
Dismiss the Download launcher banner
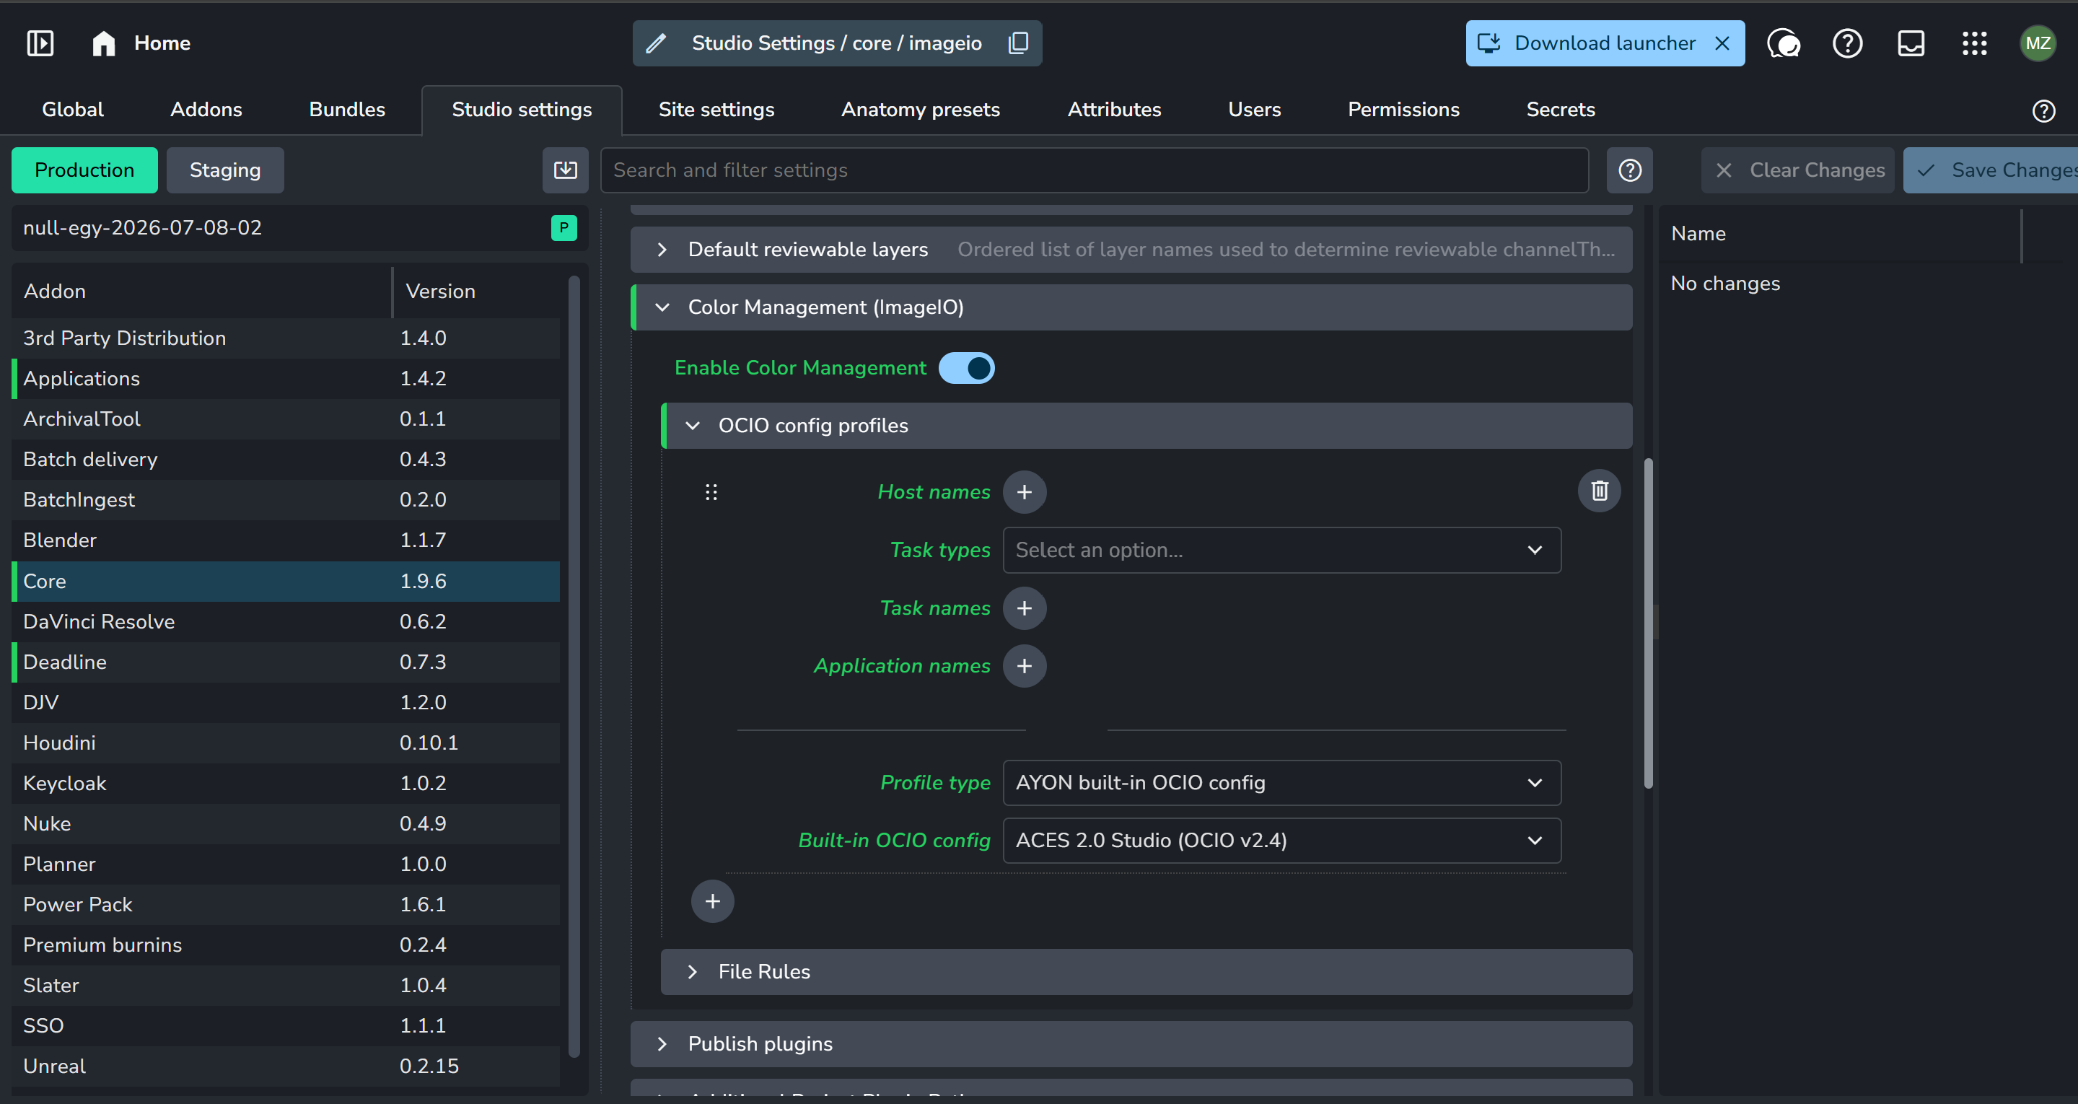[1722, 43]
